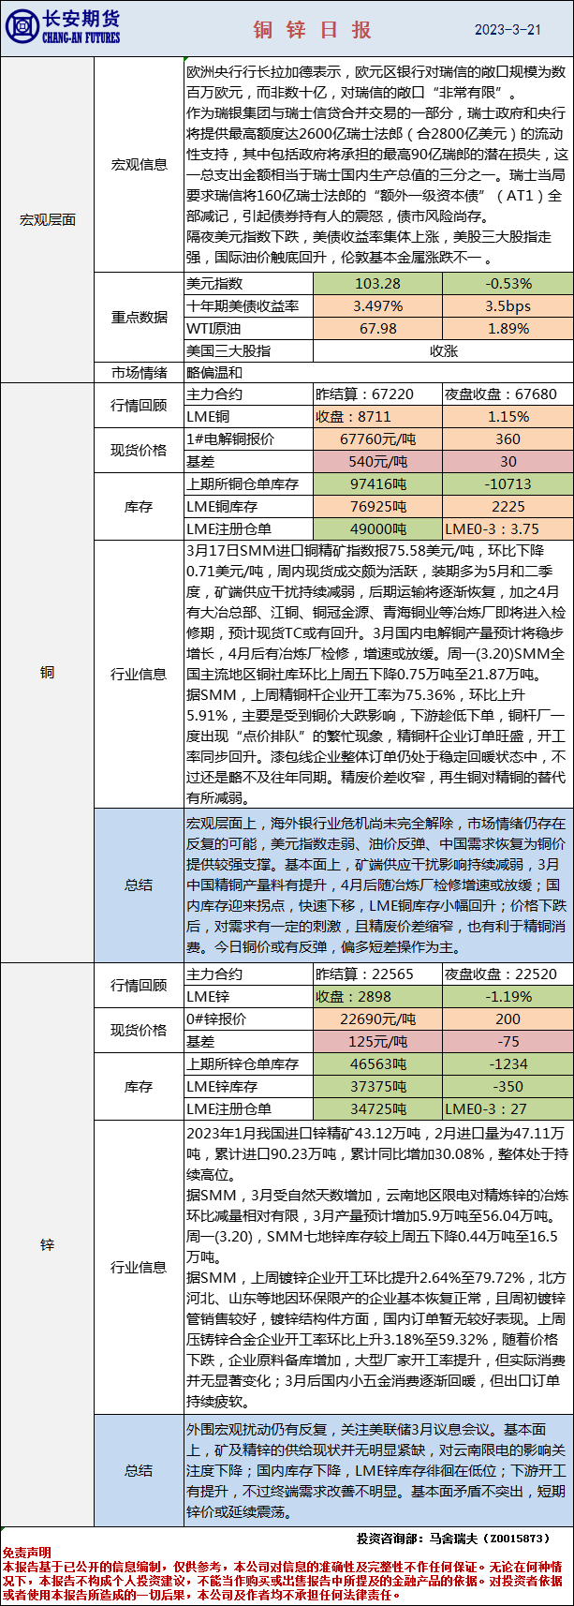The image size is (574, 1606).
Task: Click the date 2023-3-21
Action: coord(508,29)
